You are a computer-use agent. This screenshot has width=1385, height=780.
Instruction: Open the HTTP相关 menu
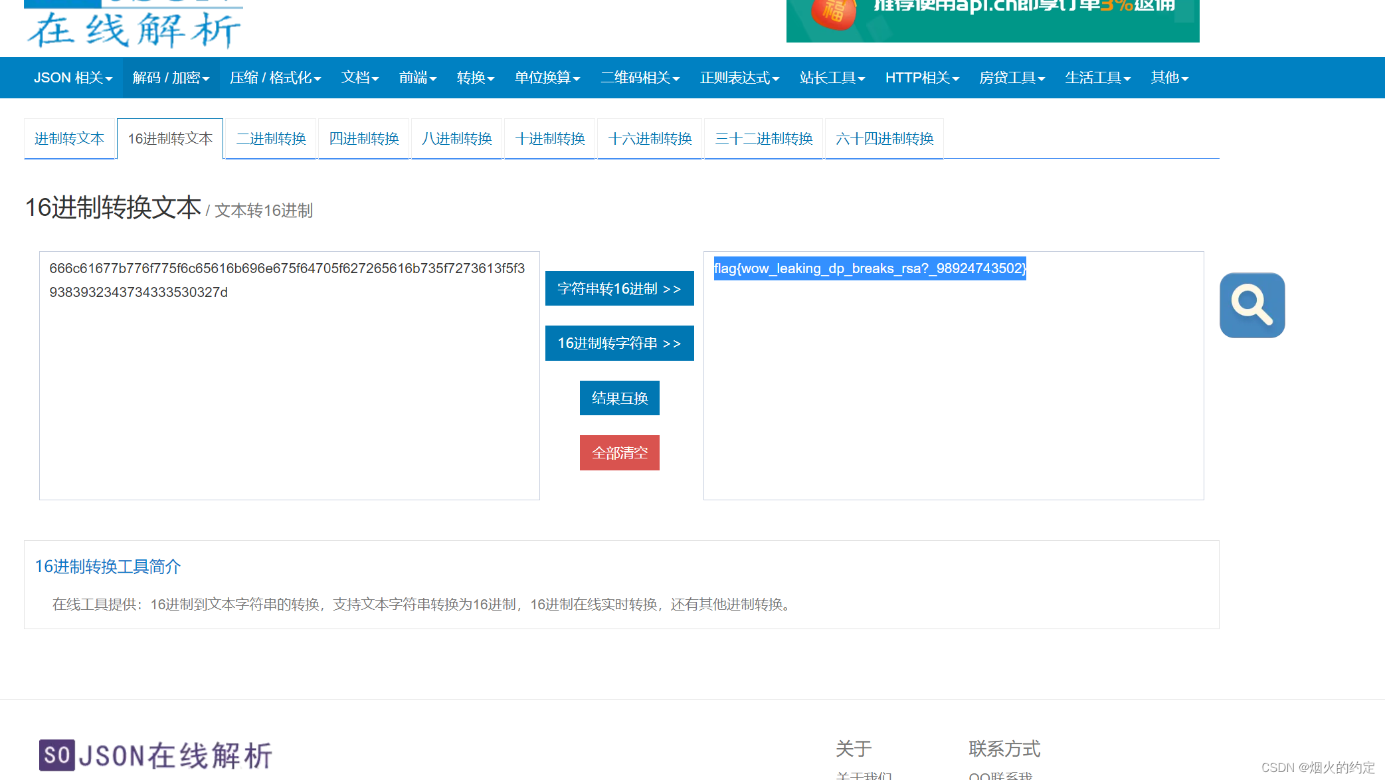(923, 78)
